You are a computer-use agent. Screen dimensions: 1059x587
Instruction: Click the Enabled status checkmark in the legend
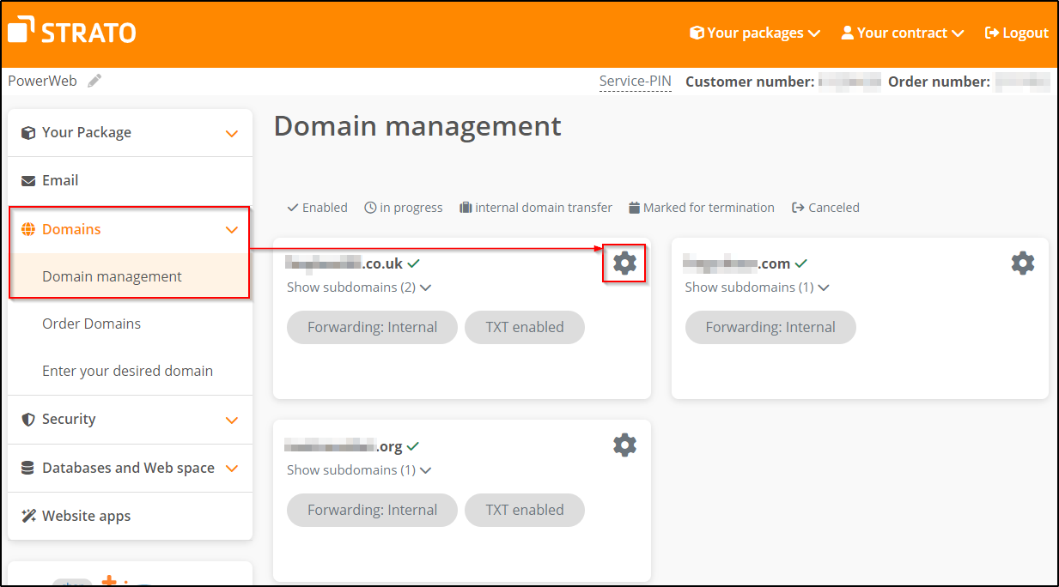pos(295,207)
